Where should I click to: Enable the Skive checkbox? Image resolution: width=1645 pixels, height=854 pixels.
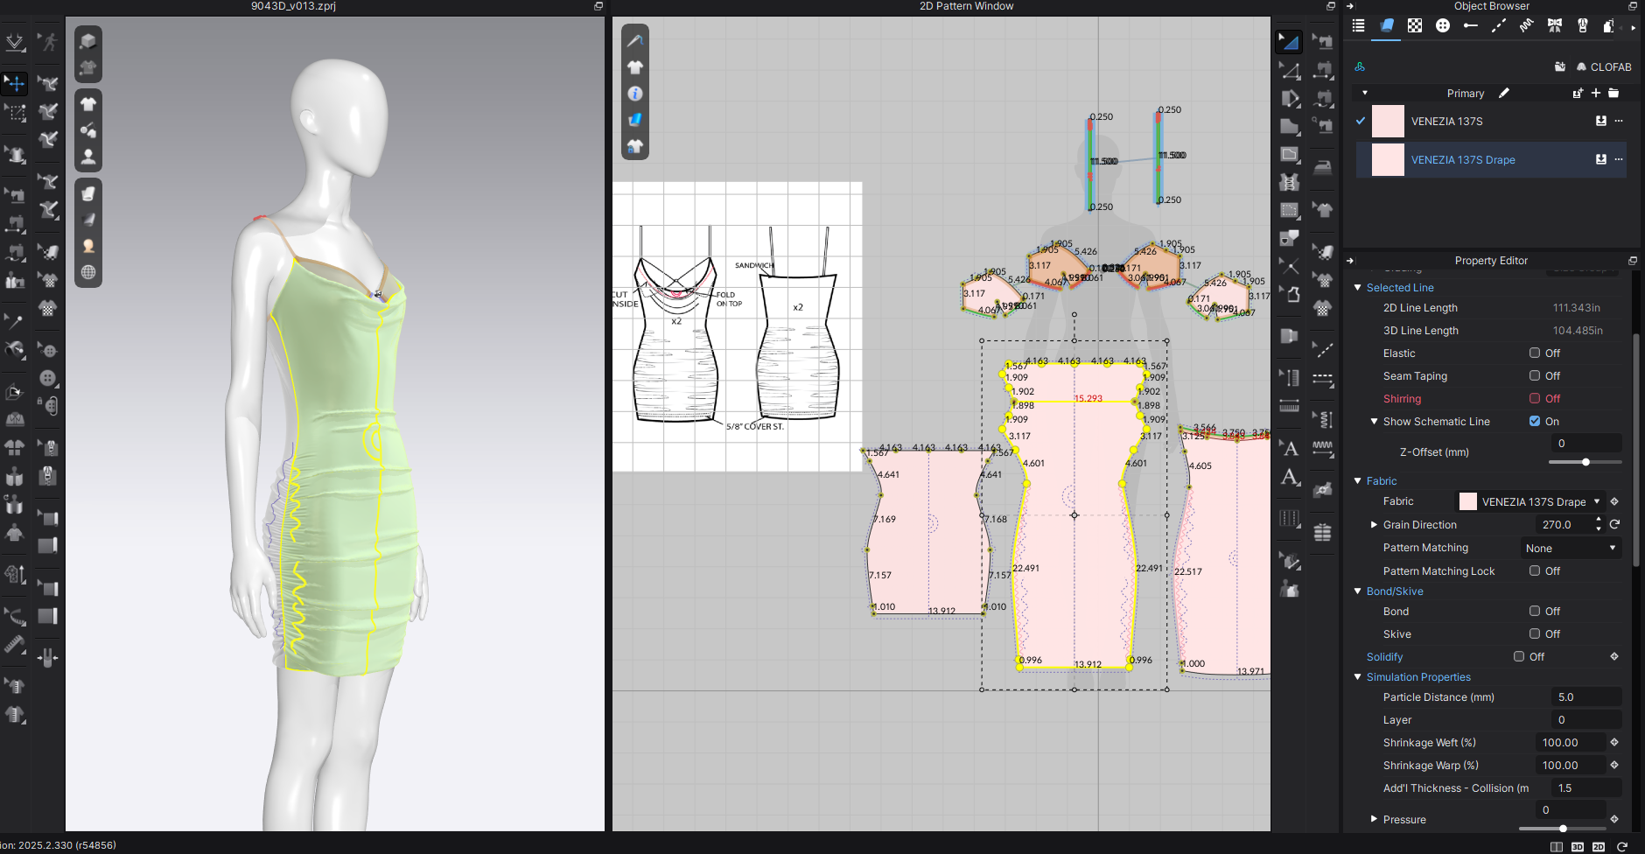coord(1535,634)
